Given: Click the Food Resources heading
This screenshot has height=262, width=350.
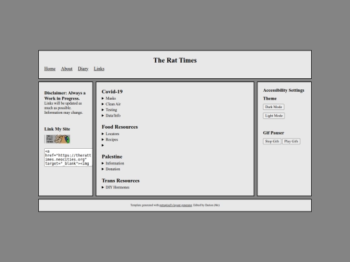Looking at the screenshot, I should (x=120, y=127).
